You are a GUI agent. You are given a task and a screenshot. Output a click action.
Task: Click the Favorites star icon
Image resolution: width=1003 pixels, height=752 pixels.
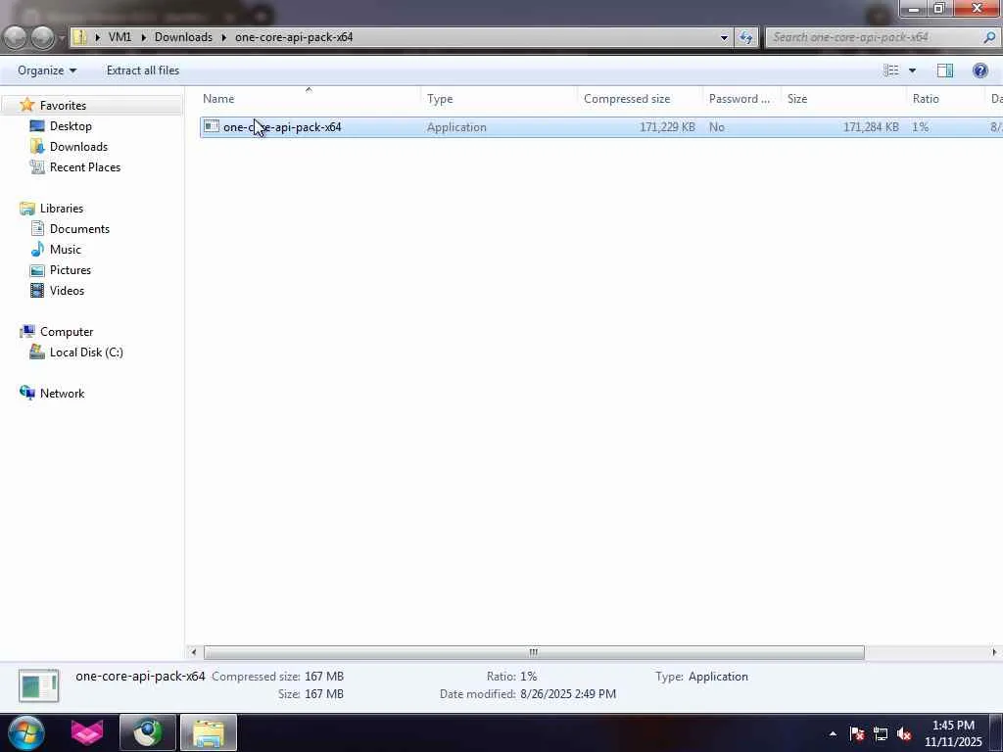[x=26, y=105]
